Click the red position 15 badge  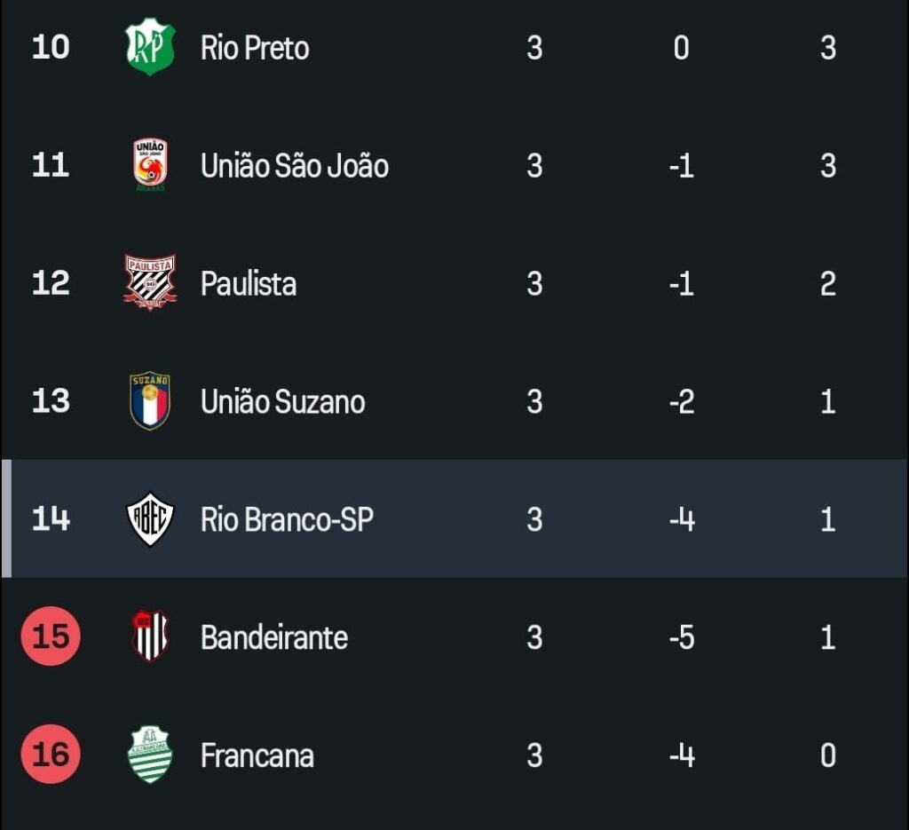[51, 636]
